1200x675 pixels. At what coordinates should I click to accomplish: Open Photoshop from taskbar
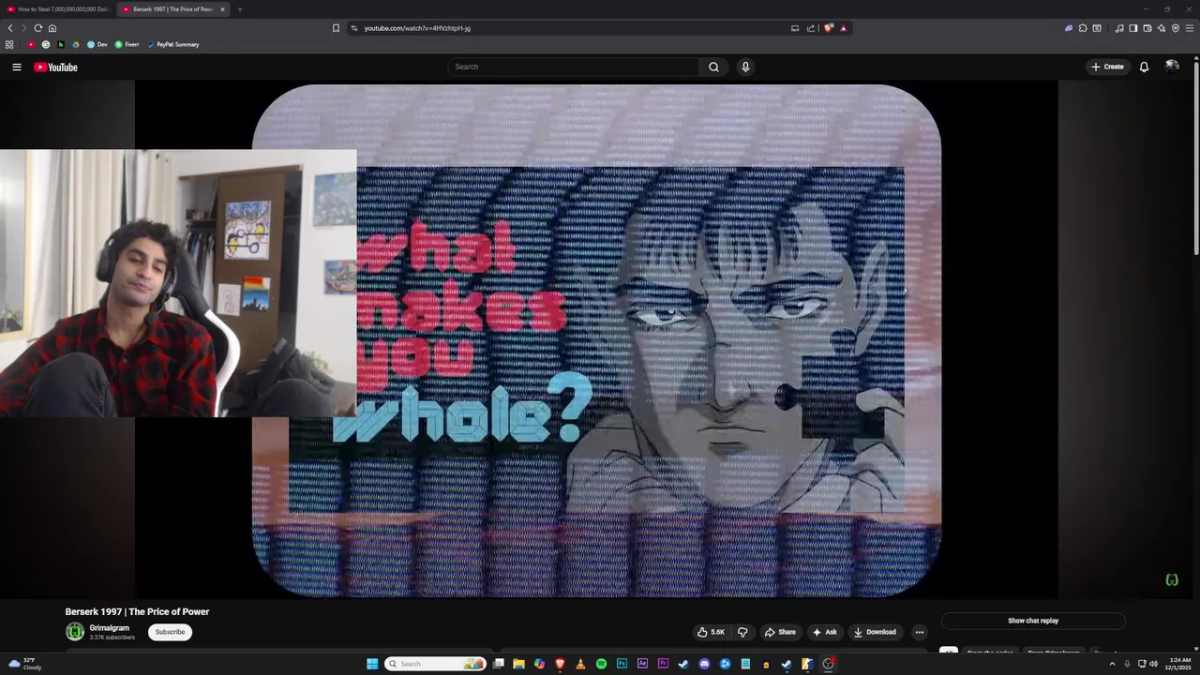click(x=622, y=664)
